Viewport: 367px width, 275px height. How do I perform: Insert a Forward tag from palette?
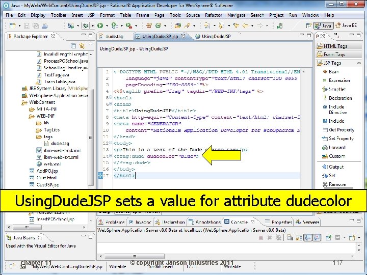coord(334,147)
